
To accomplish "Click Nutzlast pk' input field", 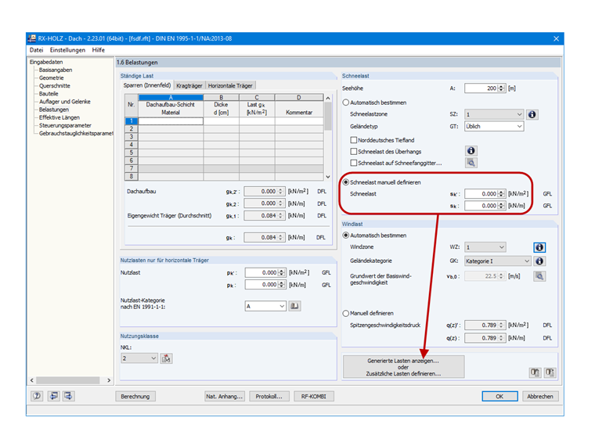I will pos(261,272).
